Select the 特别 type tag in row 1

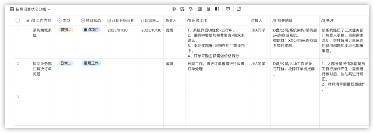[66, 30]
